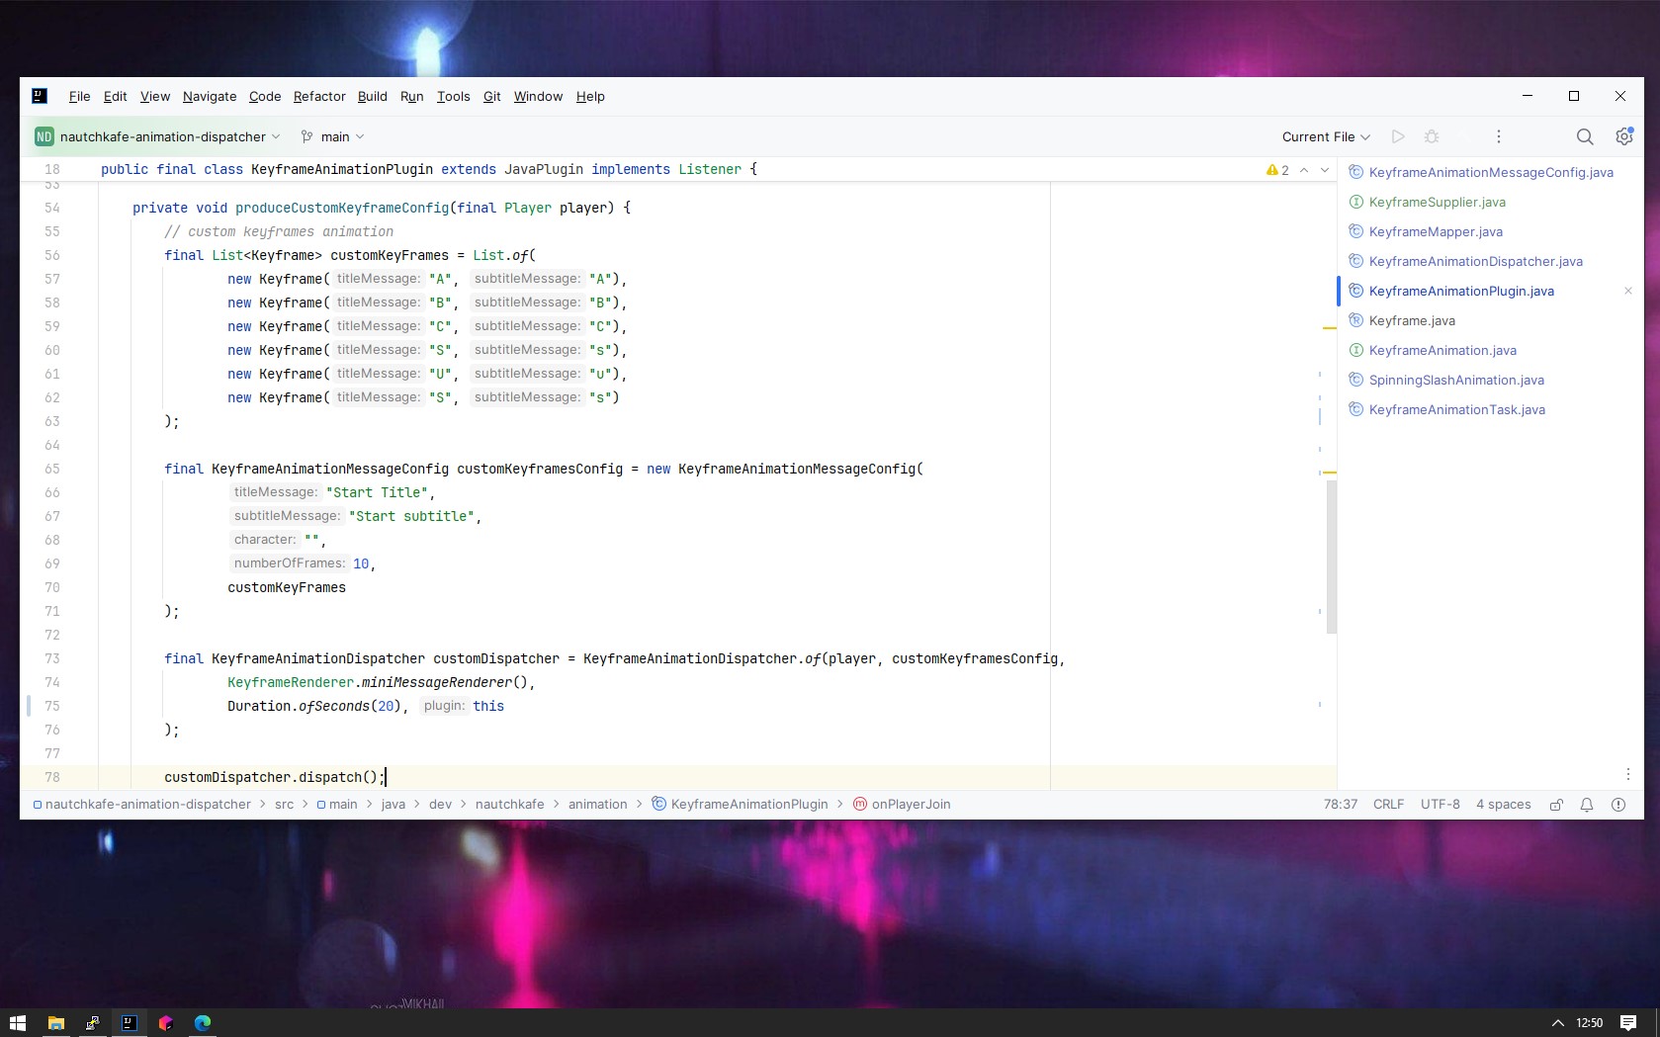Click the taskbar clock showing 12:50
This screenshot has width=1660, height=1037.
click(x=1589, y=1023)
